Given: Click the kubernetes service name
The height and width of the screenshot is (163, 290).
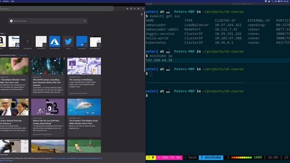Looking at the screenshot, I should point(156,43).
